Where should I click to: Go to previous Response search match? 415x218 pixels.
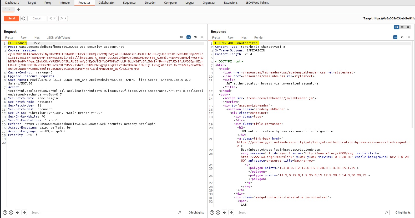pyautogui.click(x=225, y=212)
